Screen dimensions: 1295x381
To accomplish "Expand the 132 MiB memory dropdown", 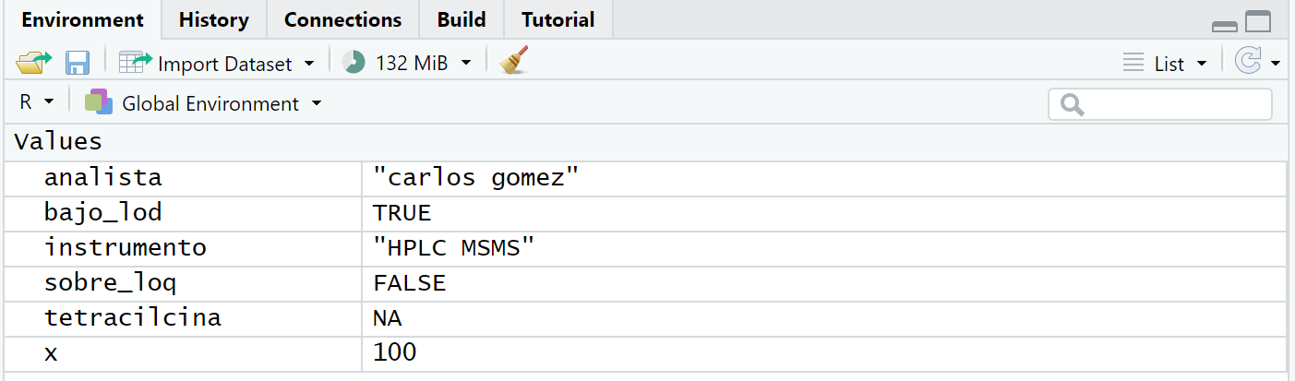I will 466,63.
